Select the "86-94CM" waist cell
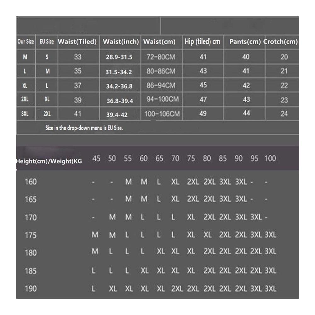This screenshot has height=315, width=315. [x=161, y=85]
